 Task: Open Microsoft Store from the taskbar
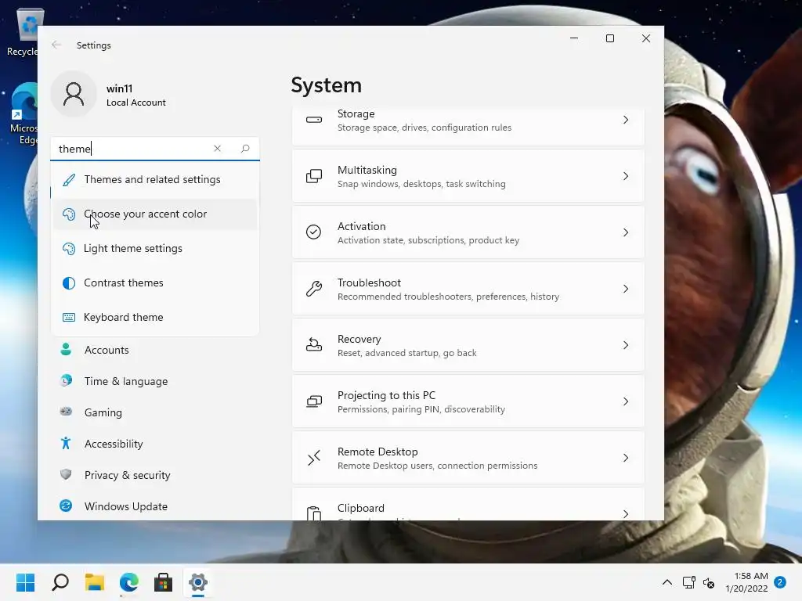(163, 582)
